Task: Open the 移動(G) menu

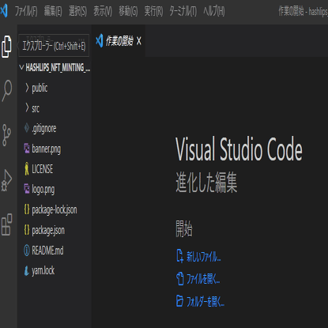Action: click(128, 11)
